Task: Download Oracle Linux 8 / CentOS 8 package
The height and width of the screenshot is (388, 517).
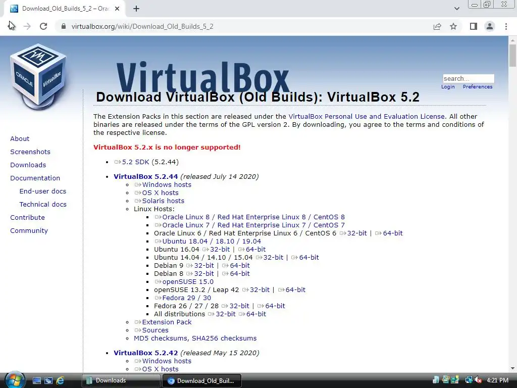Action: click(253, 217)
